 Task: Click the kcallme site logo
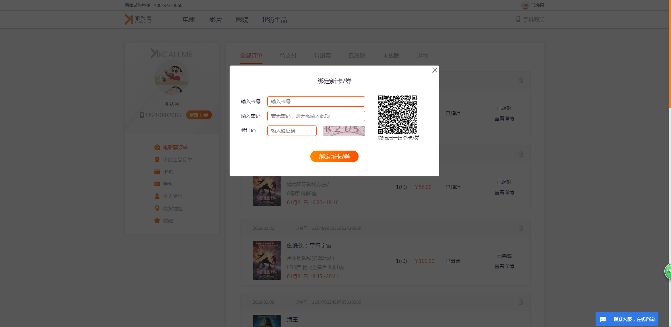point(138,19)
